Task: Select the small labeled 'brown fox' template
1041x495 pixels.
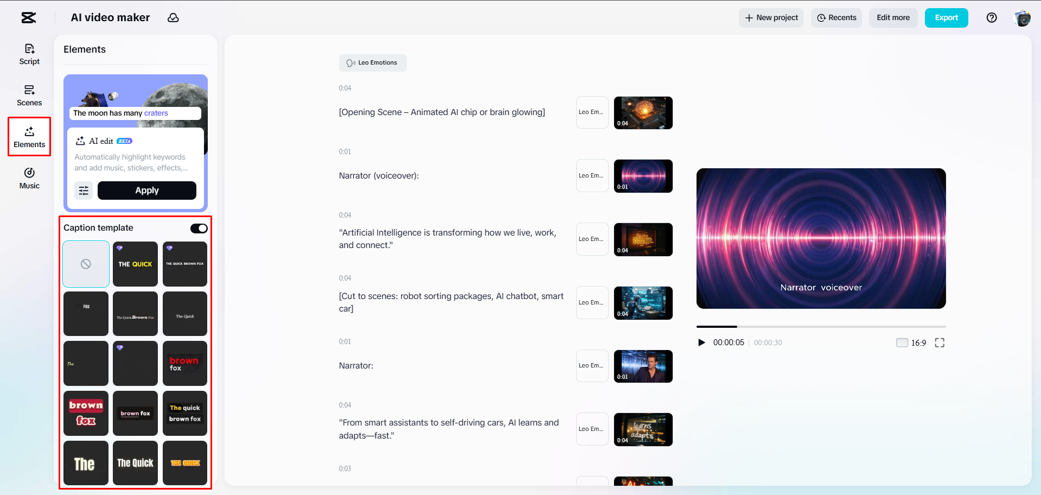Action: [x=135, y=414]
